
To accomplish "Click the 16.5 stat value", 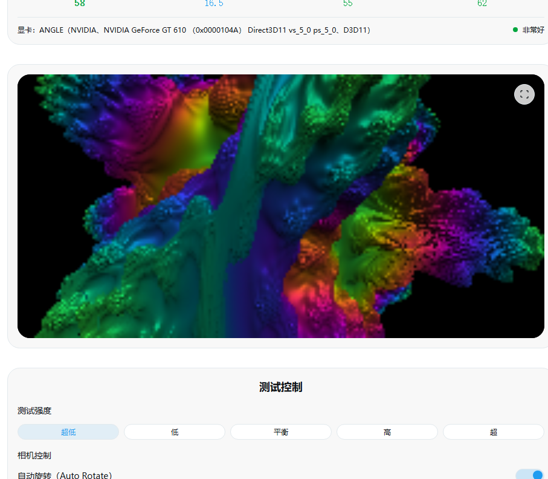I will pos(214,4).
